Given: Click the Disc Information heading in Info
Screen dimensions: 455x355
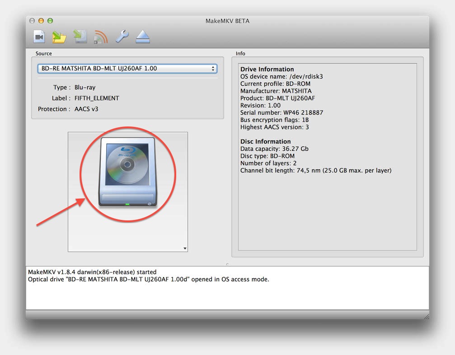Looking at the screenshot, I should point(265,141).
